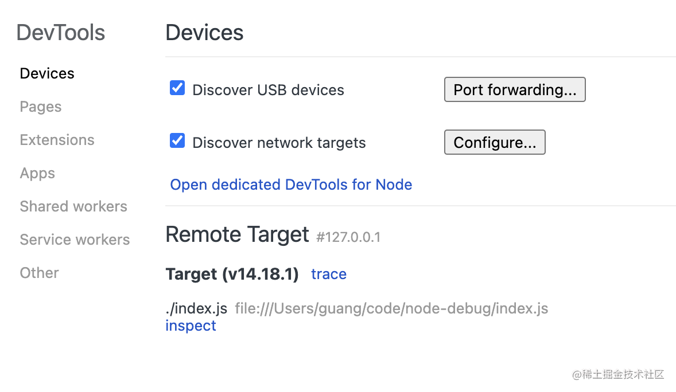
Task: Select Devices in the sidebar
Action: coord(47,73)
